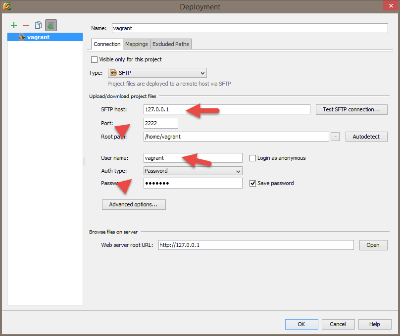Open Advanced options

(x=133, y=204)
